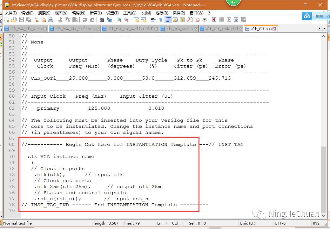Click the New file toolbar icon
The width and height of the screenshot is (330, 229).
tap(6, 20)
